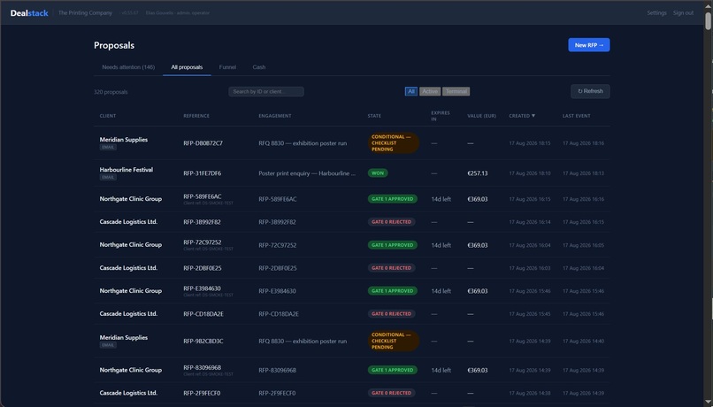Click reference RFP-31FE7DF6
Screen dimensions: 713x407
click(202, 173)
